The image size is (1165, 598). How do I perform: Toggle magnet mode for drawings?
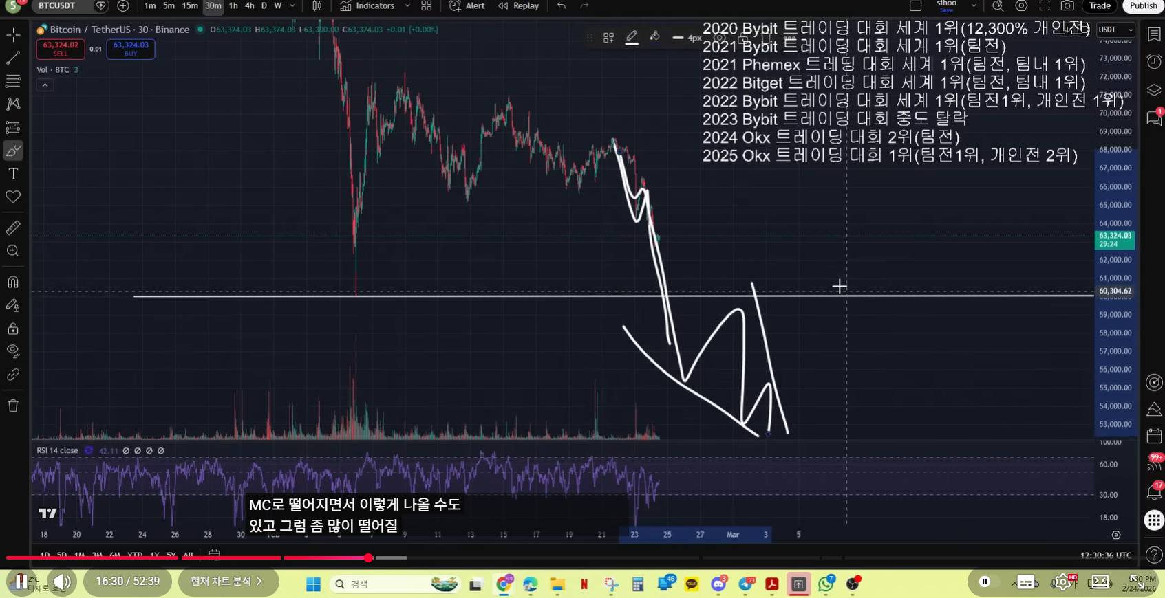(13, 282)
